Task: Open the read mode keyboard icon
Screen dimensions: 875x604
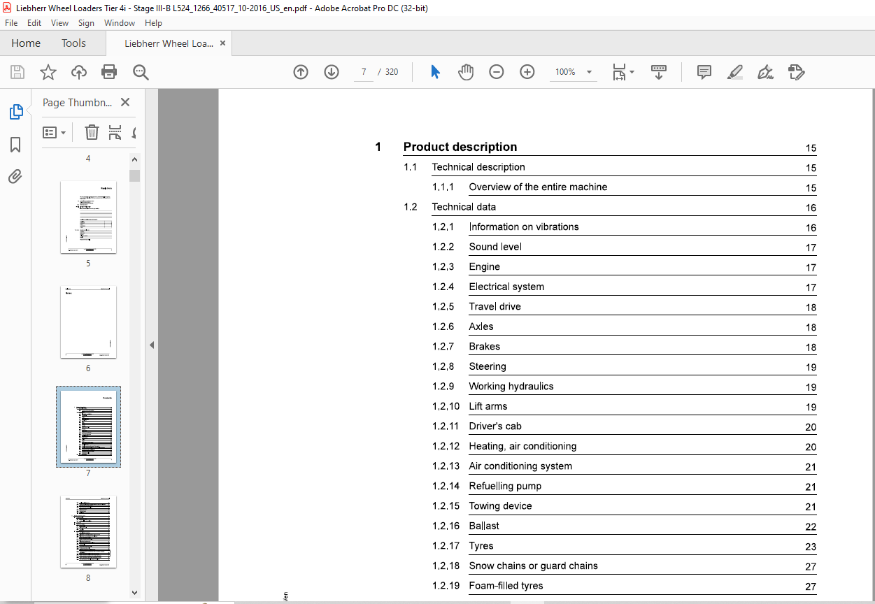Action: click(659, 72)
